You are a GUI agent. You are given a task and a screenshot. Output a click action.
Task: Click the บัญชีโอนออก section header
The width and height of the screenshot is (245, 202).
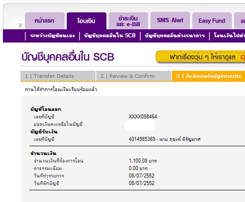tap(46, 109)
